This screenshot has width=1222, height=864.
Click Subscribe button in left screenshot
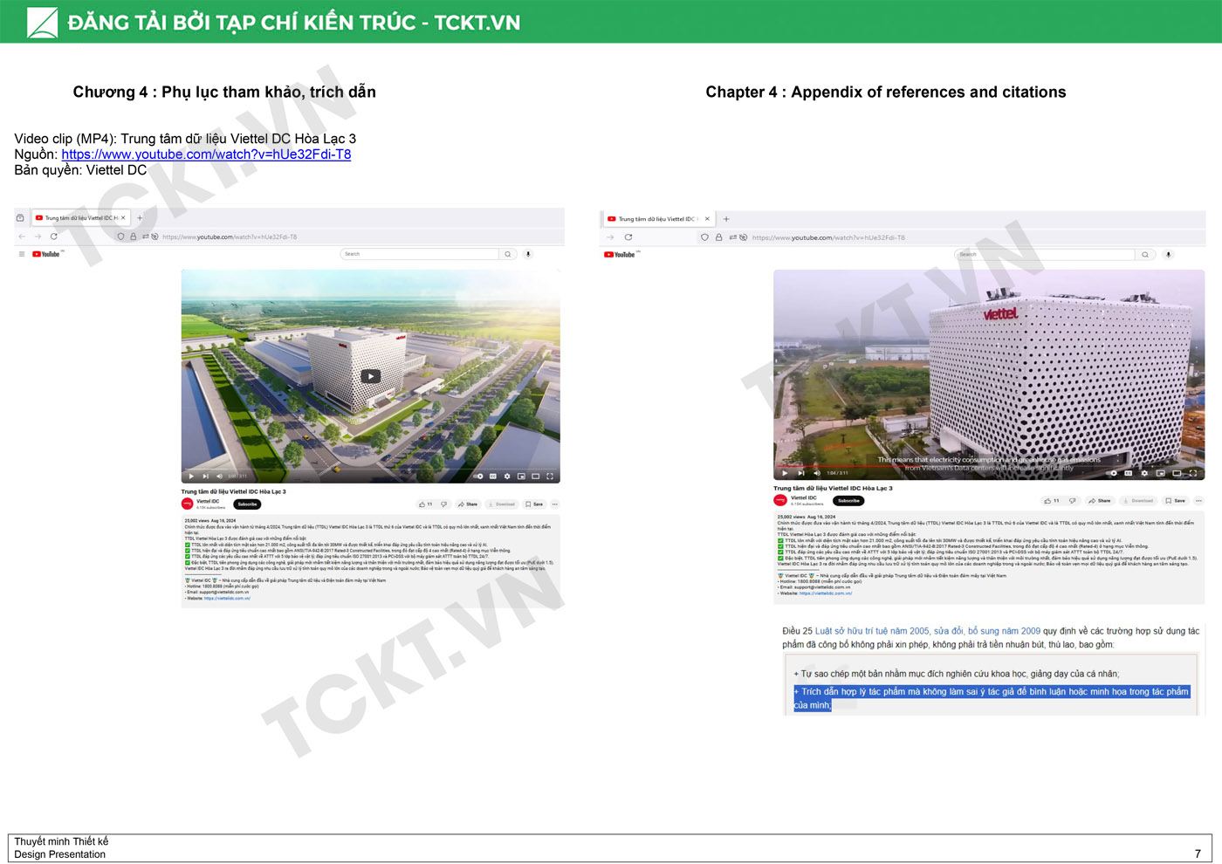(248, 504)
